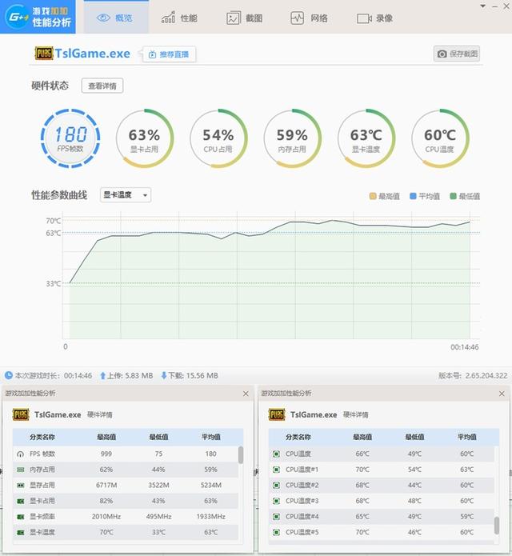Click the 最高值 yellow legend swatch
Image resolution: width=512 pixels, height=556 pixels.
coord(373,196)
